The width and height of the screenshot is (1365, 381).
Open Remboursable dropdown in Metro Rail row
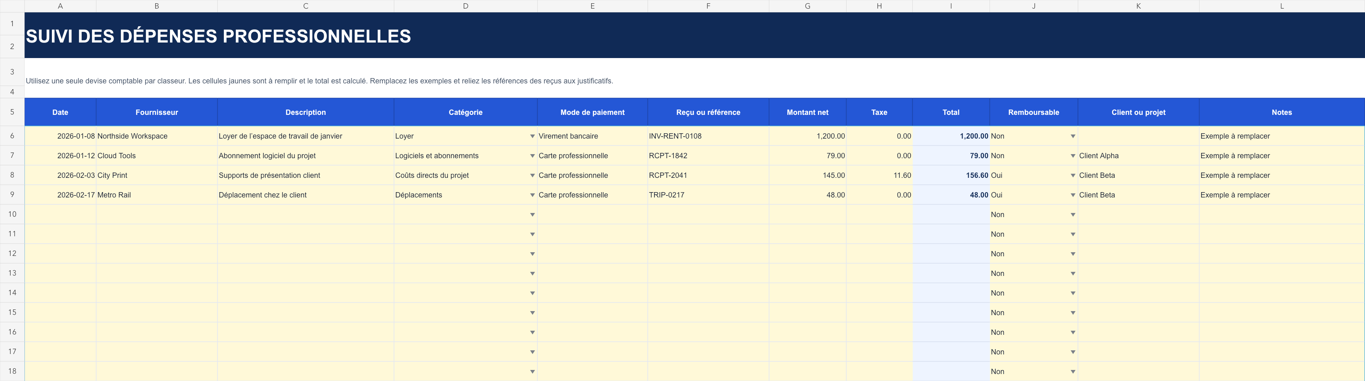(x=1072, y=195)
